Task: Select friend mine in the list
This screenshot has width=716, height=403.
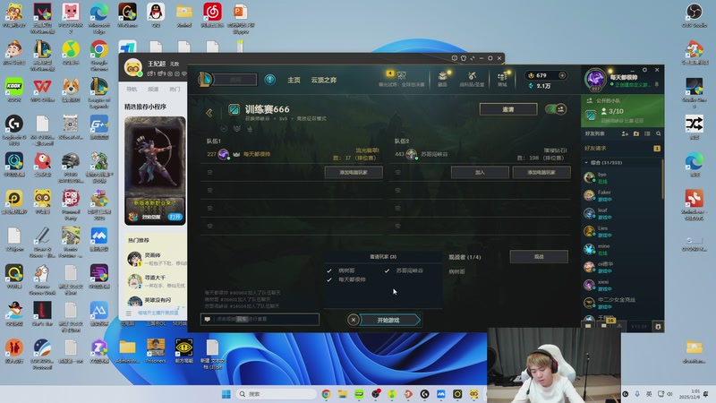Action: pos(622,249)
